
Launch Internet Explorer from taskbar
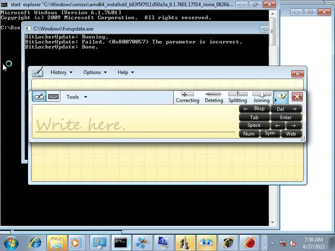click(36, 243)
